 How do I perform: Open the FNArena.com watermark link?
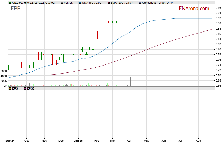194,9
